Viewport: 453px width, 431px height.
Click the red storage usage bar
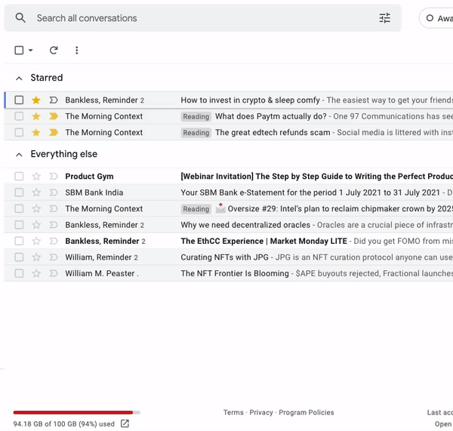point(72,413)
